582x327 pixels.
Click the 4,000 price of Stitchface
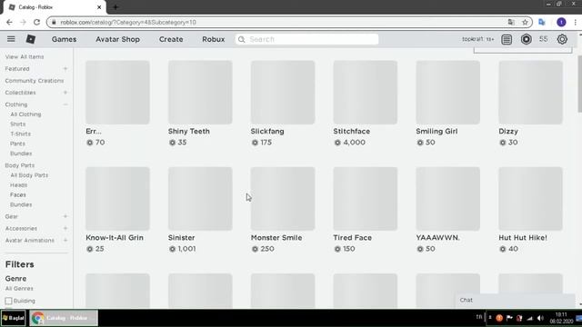click(x=354, y=143)
